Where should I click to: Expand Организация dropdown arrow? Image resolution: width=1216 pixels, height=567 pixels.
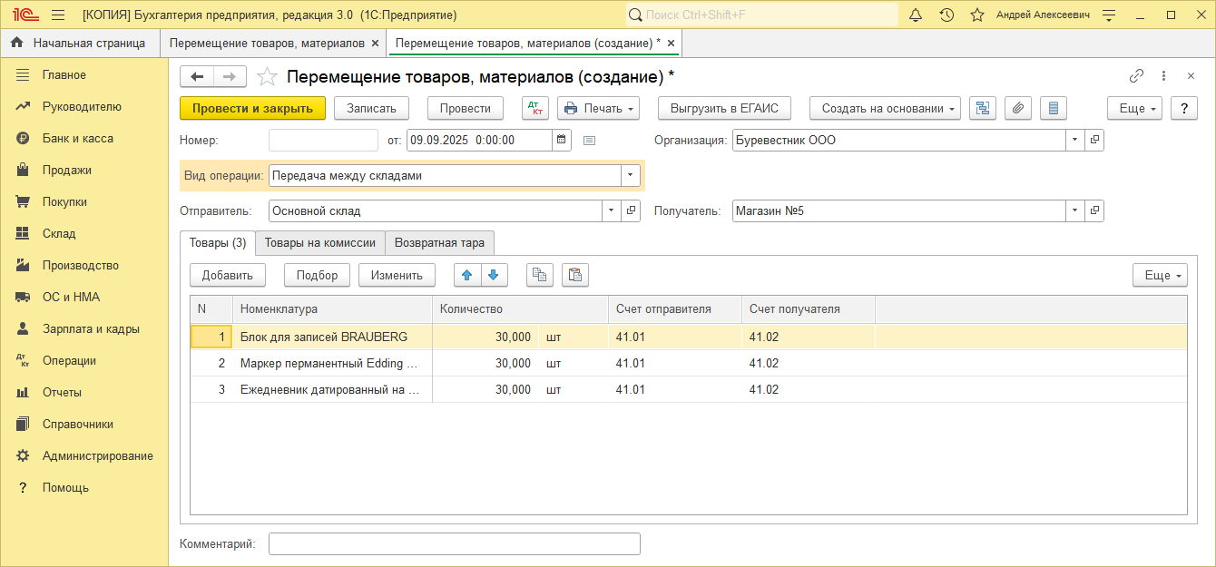point(1075,140)
